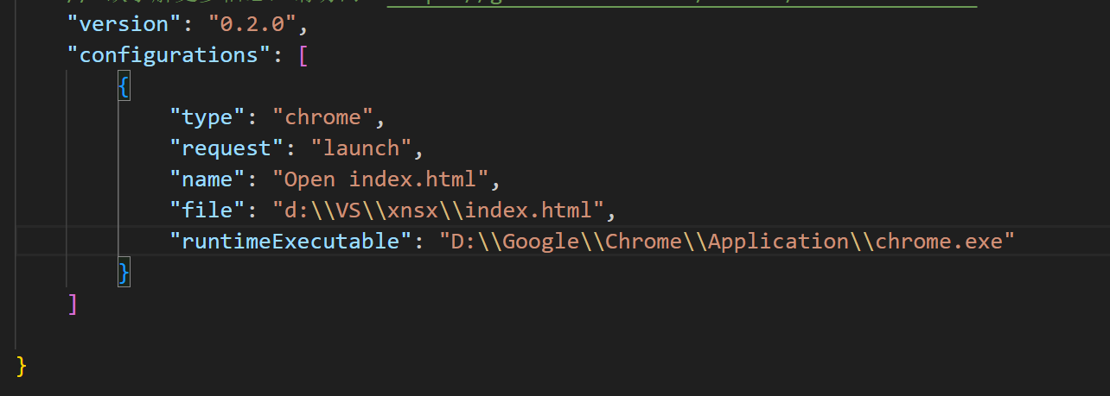Click the "name" property key
The height and width of the screenshot is (396, 1110).
click(x=207, y=179)
